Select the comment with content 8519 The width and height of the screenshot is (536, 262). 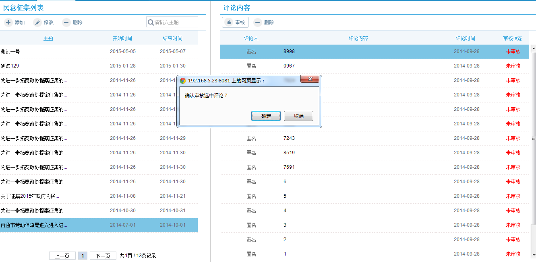click(x=375, y=153)
